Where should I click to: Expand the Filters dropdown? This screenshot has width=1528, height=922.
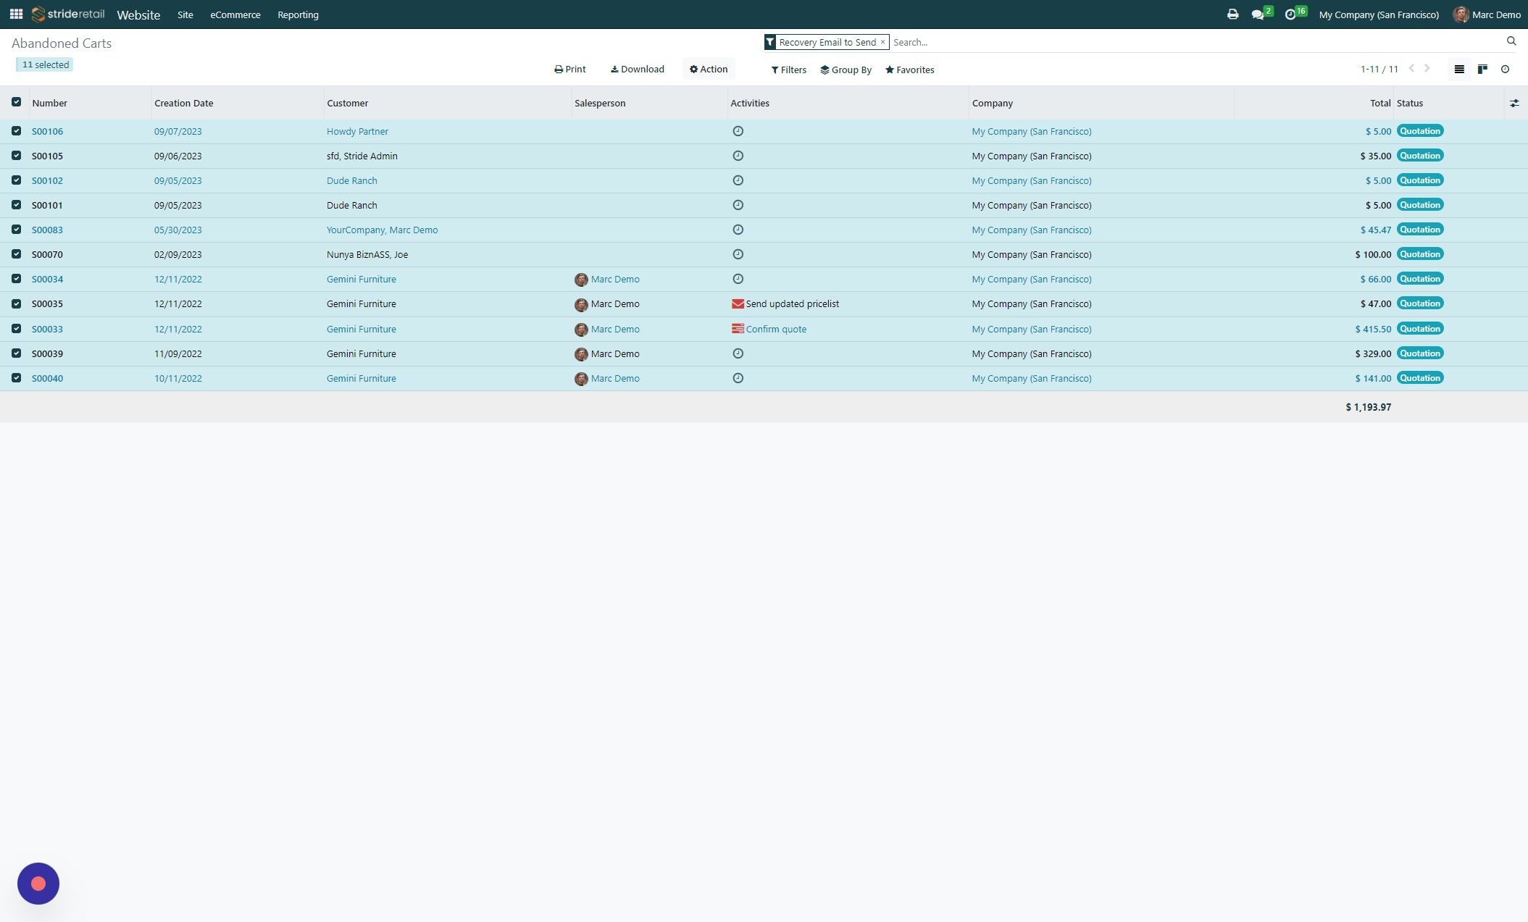click(788, 70)
